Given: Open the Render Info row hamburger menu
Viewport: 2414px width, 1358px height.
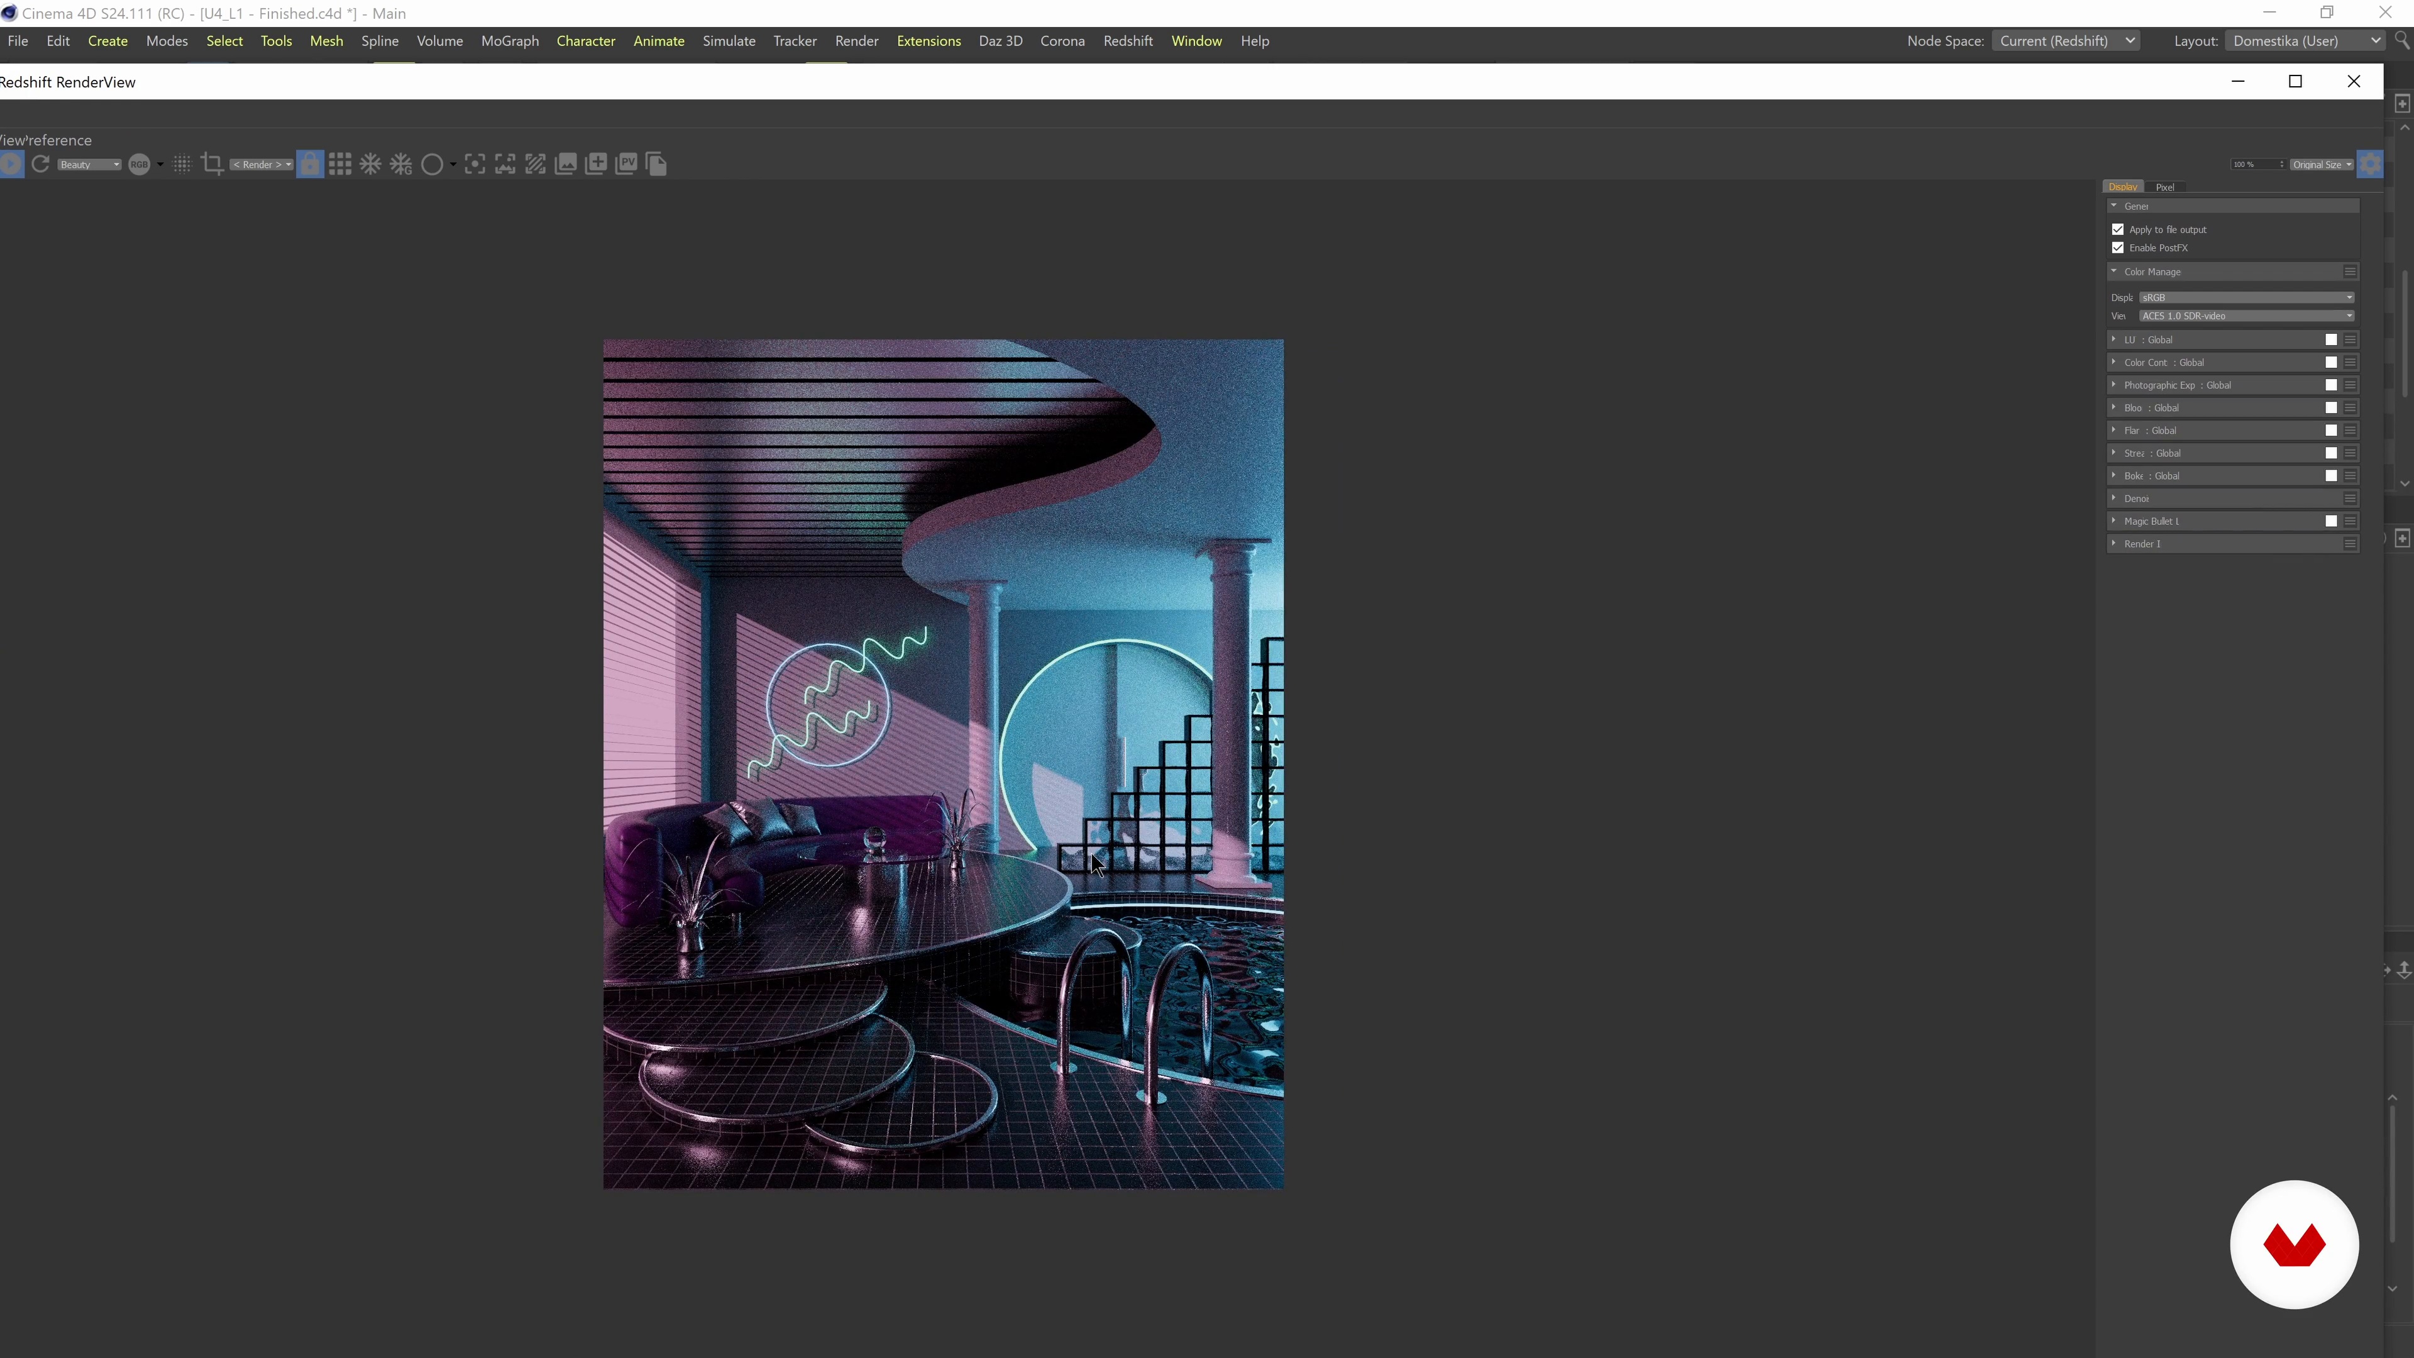Looking at the screenshot, I should [x=2351, y=544].
